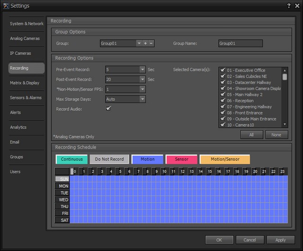The height and width of the screenshot is (251, 303).
Task: Click the Group Name input field
Action: (241, 43)
